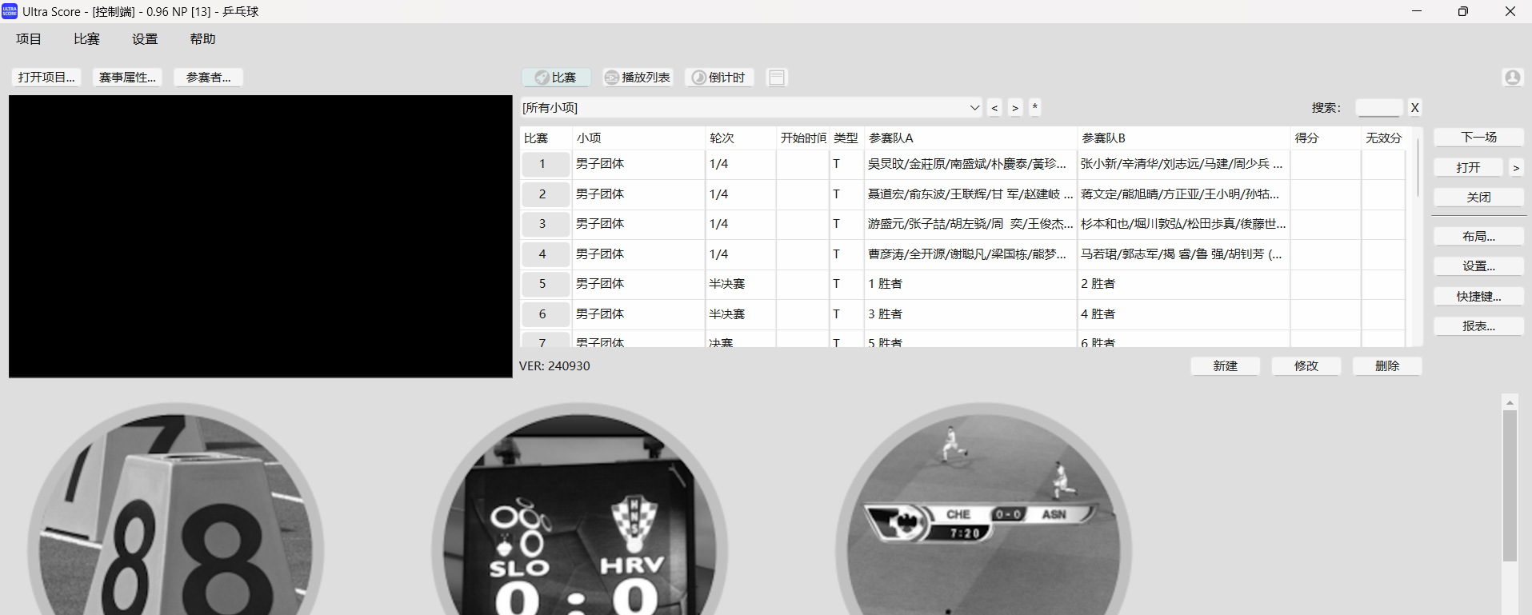Screen dimensions: 1532x615
Task: Switch to the 比赛 tab
Action: coord(556,78)
